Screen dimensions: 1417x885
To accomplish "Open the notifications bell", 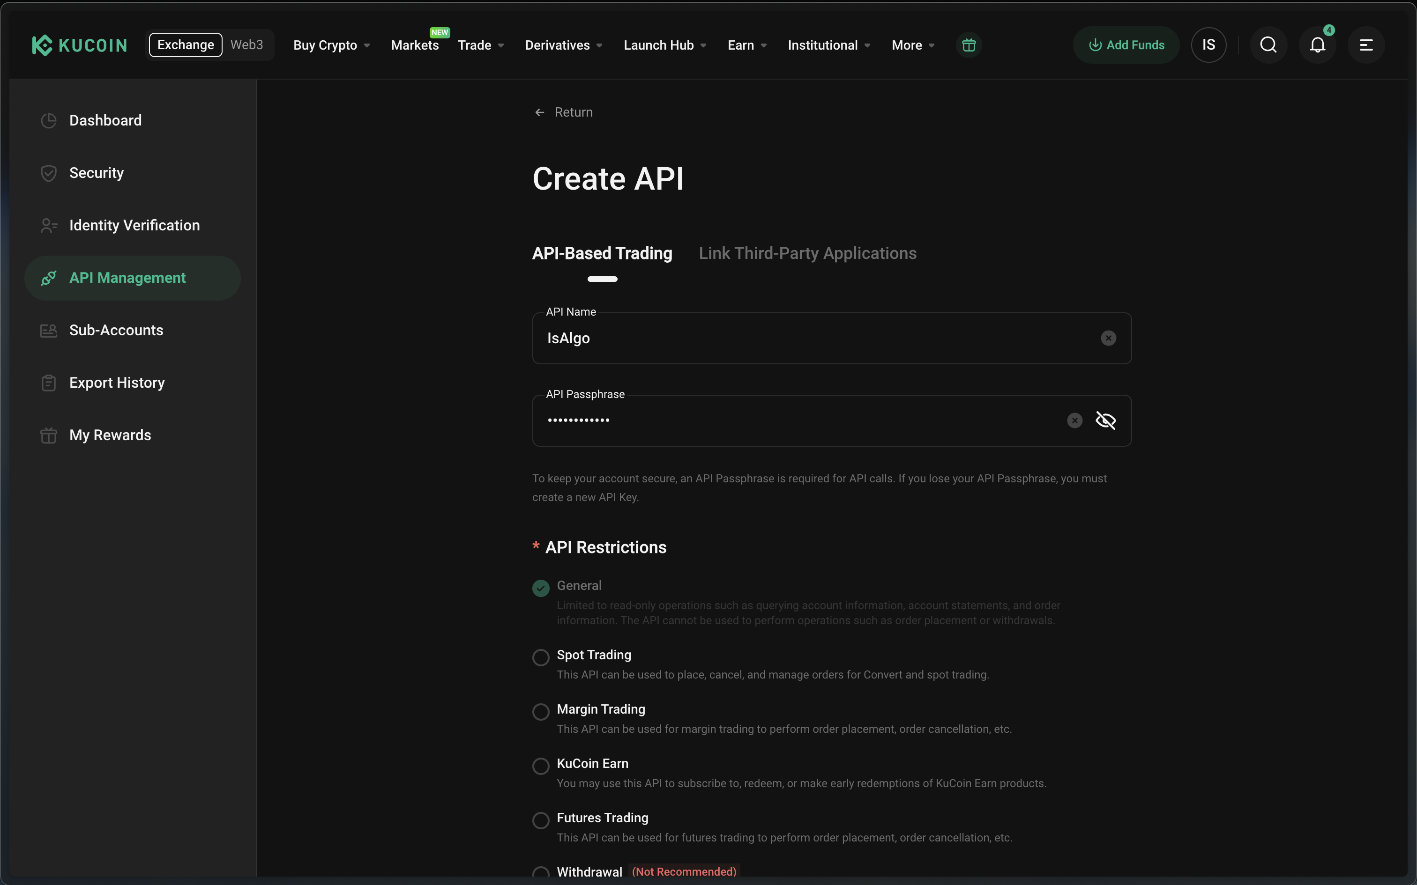I will pos(1317,45).
